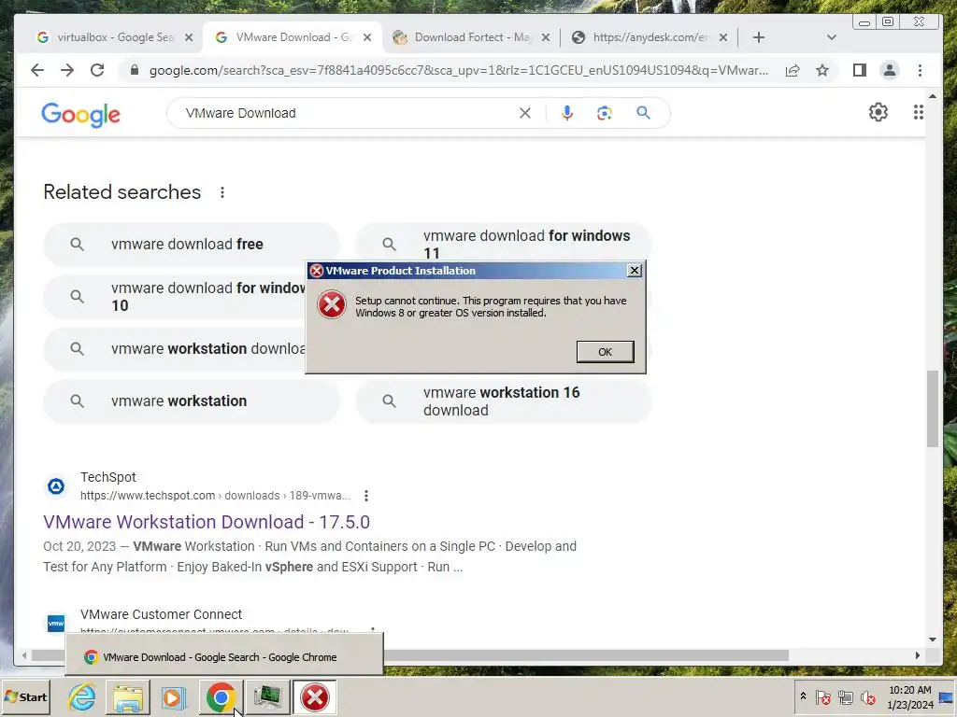Select related search vmware workstation 16 download
The image size is (957, 717).
pyautogui.click(x=504, y=401)
